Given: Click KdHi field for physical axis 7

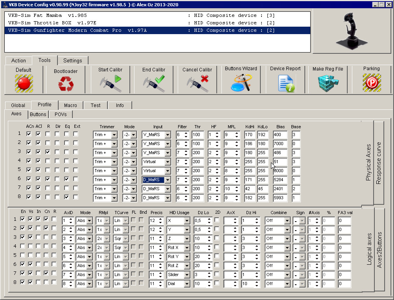Looking at the screenshot, I should tap(250, 189).
